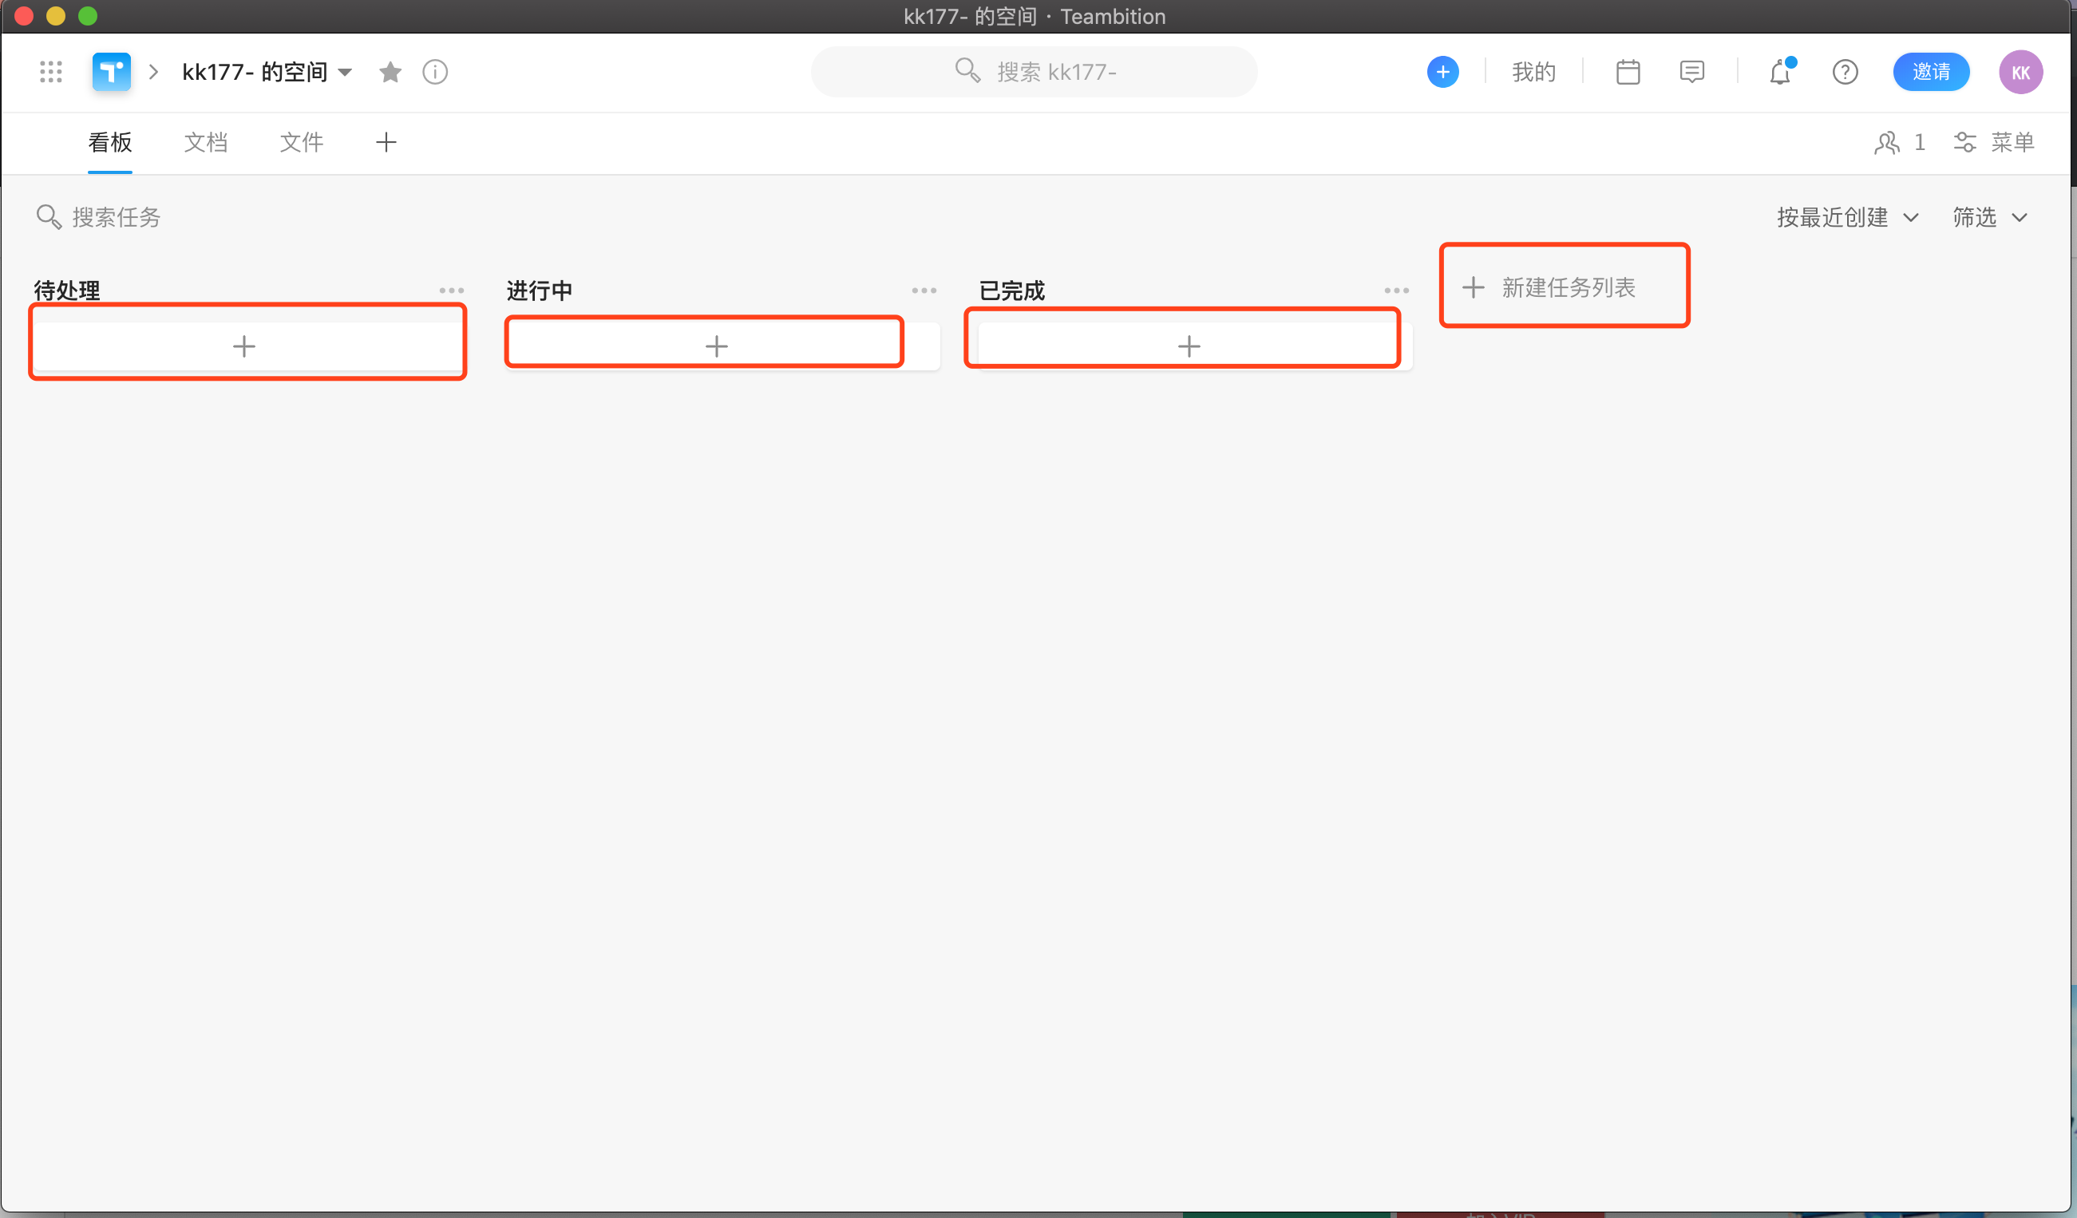Screen dimensions: 2077x1218
Task: Switch to the 文档 tab
Action: 206,142
